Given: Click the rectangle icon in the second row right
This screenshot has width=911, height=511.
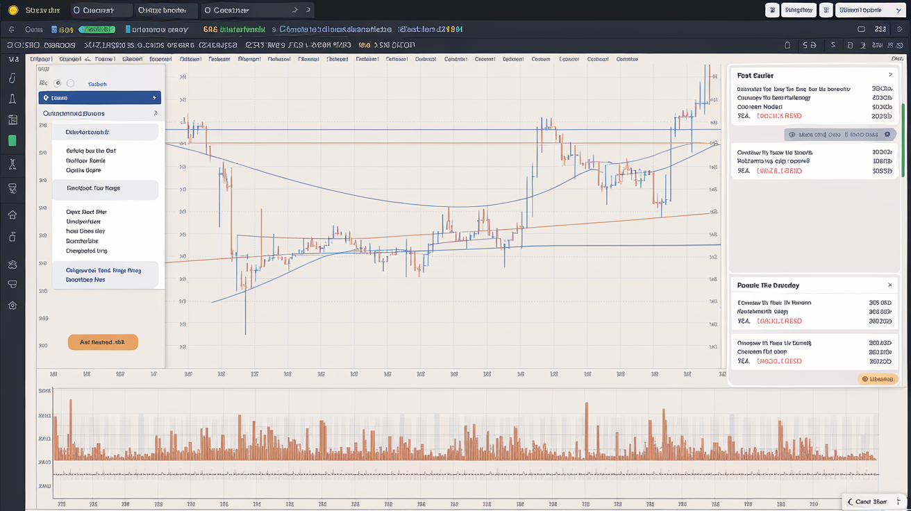Looking at the screenshot, I should (861, 30).
